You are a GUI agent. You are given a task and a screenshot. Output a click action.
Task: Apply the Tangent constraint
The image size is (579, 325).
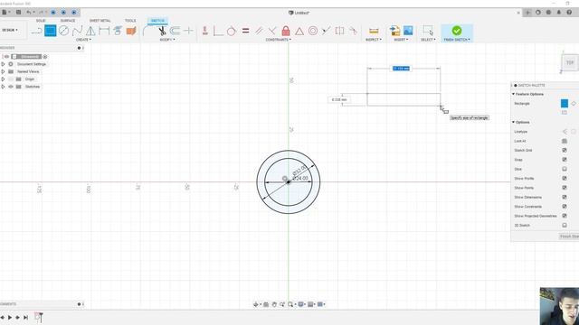tap(232, 31)
